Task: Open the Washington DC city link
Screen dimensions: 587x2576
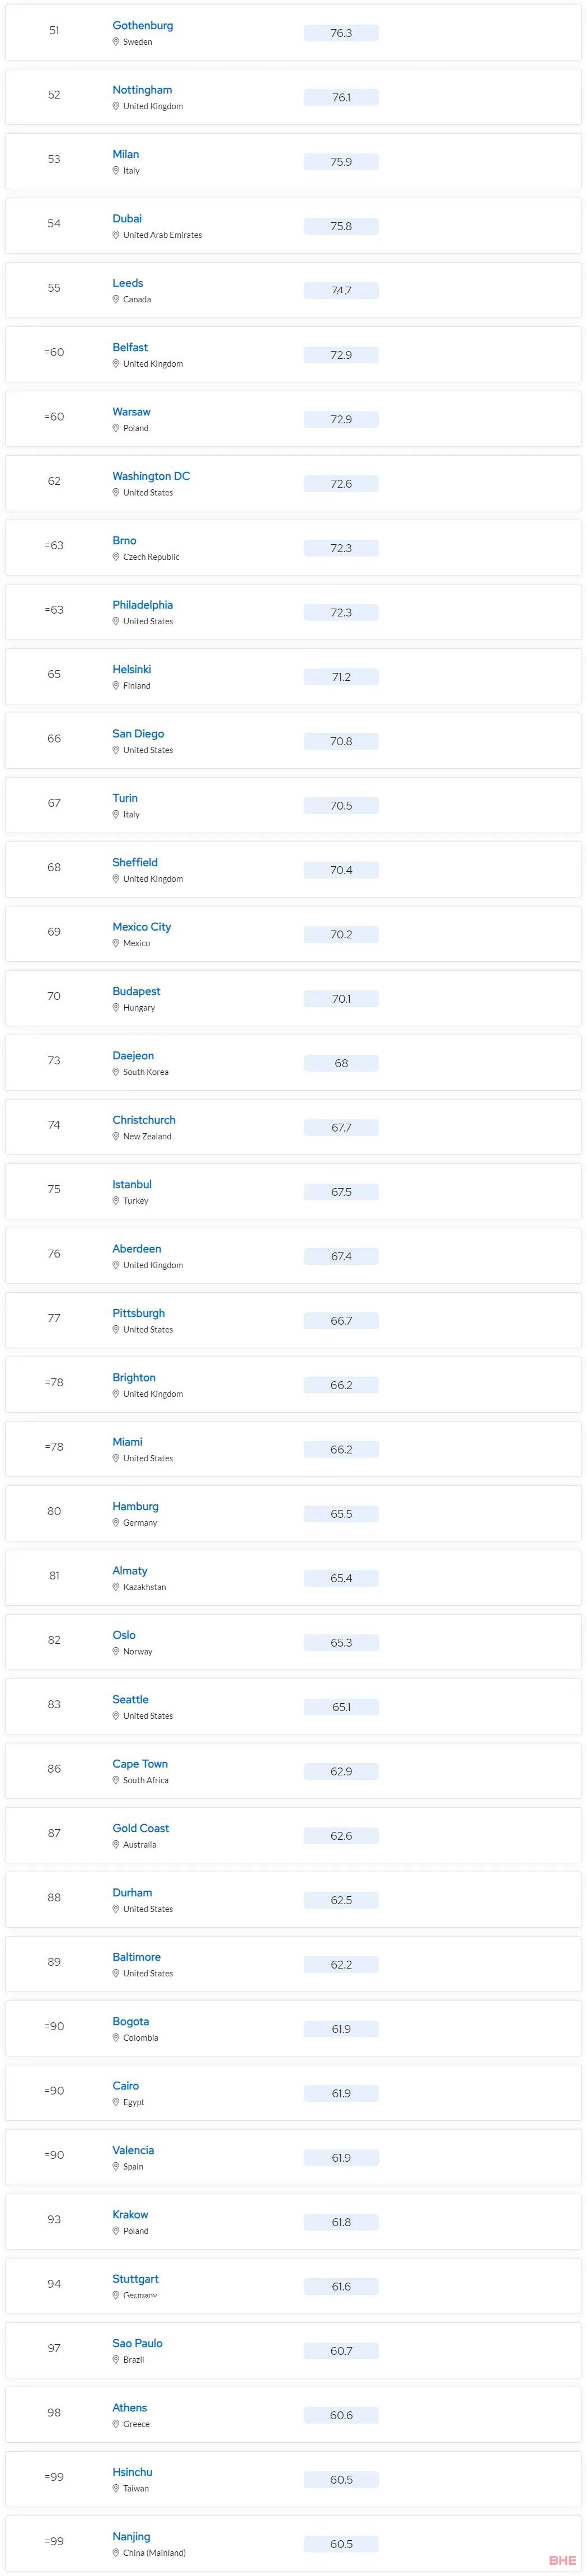Action: click(x=151, y=477)
